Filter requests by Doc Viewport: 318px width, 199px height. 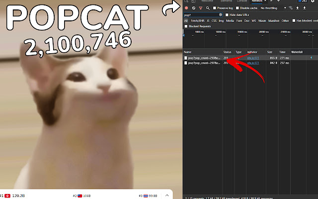[x=247, y=21]
